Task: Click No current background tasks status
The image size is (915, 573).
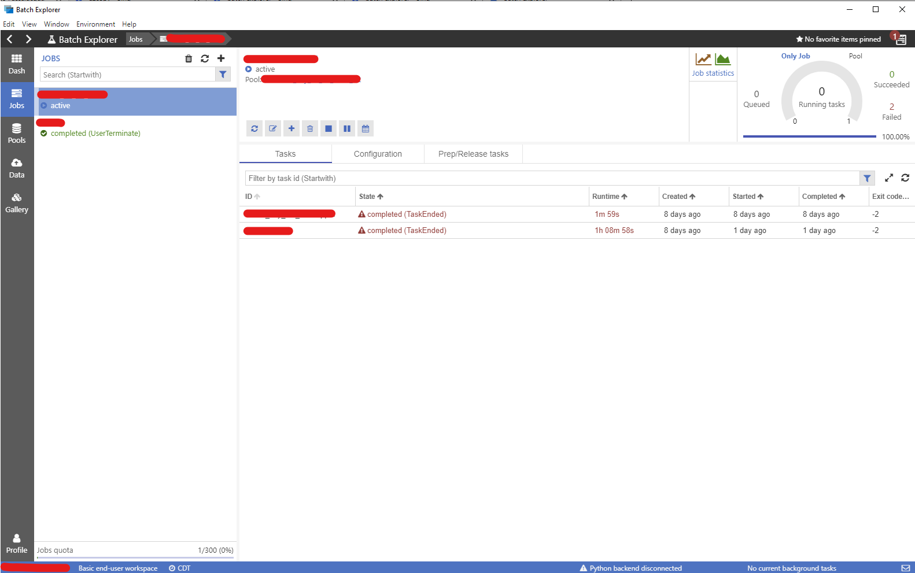Action: [791, 568]
